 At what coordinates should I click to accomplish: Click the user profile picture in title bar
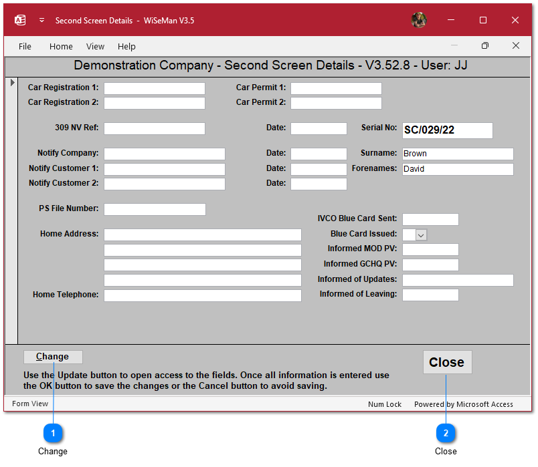pos(419,20)
